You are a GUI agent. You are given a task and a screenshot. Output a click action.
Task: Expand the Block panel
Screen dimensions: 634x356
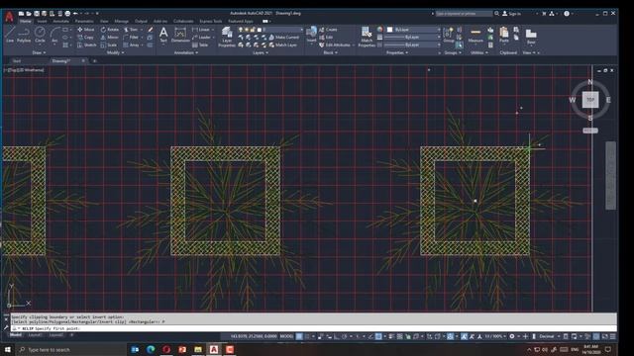pos(330,52)
